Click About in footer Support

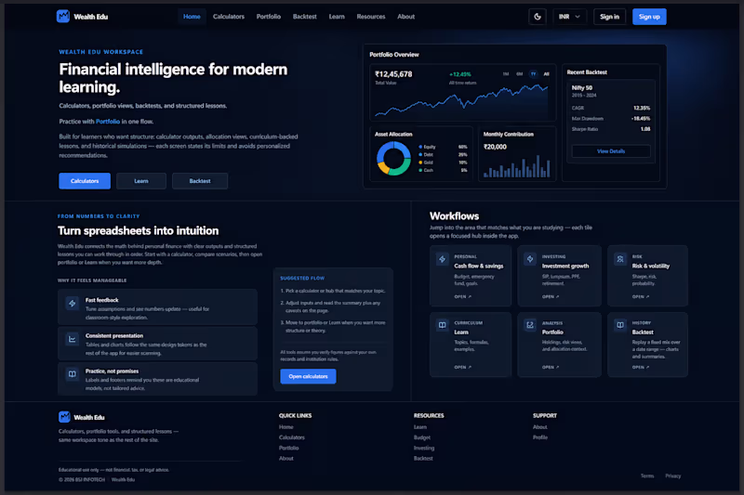tap(540, 427)
